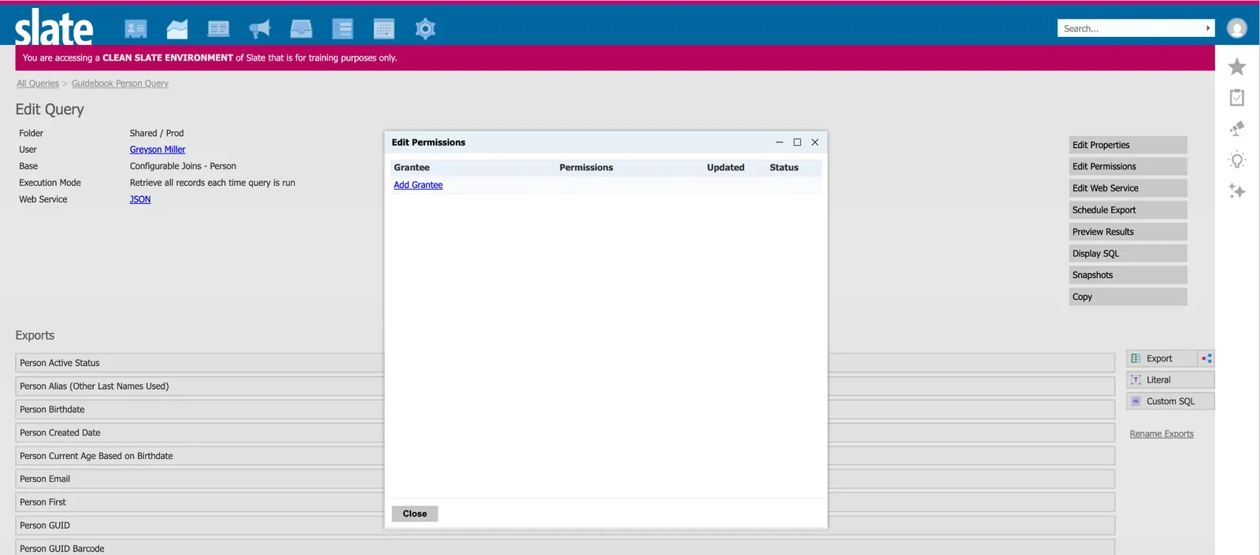Add a new Export part
Image resolution: width=1260 pixels, height=555 pixels.
click(1162, 358)
